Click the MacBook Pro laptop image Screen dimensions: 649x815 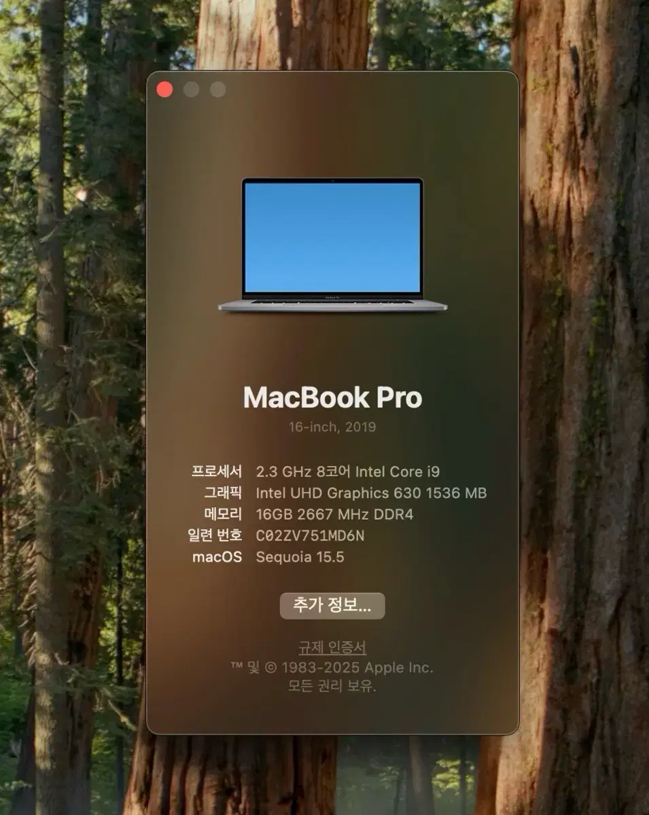[332, 245]
